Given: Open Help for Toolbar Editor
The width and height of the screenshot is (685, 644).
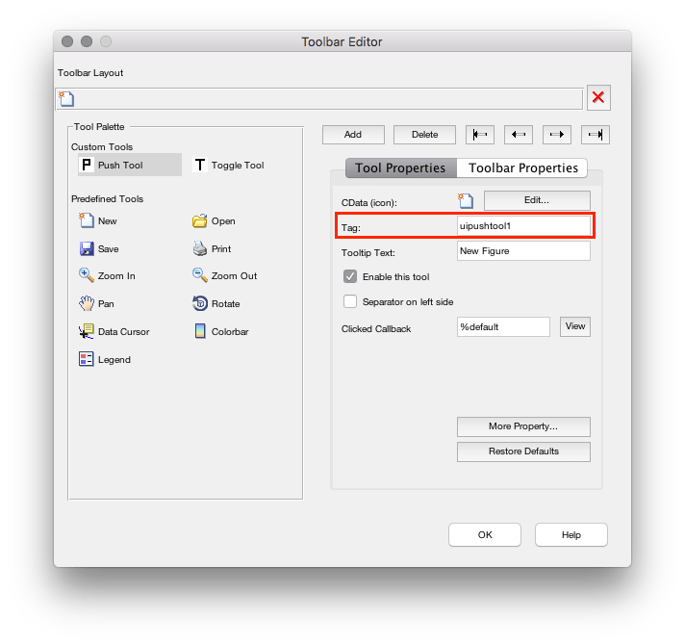Looking at the screenshot, I should click(x=571, y=534).
